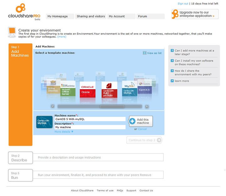Open 'Can I install my own software' help
The image size is (226, 196).
coord(194,63)
